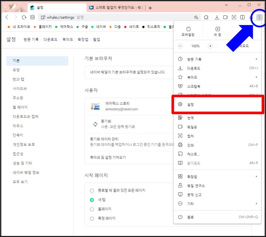Open Mobile window (모바일창)
This screenshot has height=237, width=266.
(x=188, y=32)
